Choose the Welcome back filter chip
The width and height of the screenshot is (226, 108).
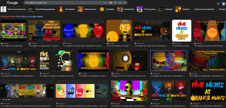88,9
